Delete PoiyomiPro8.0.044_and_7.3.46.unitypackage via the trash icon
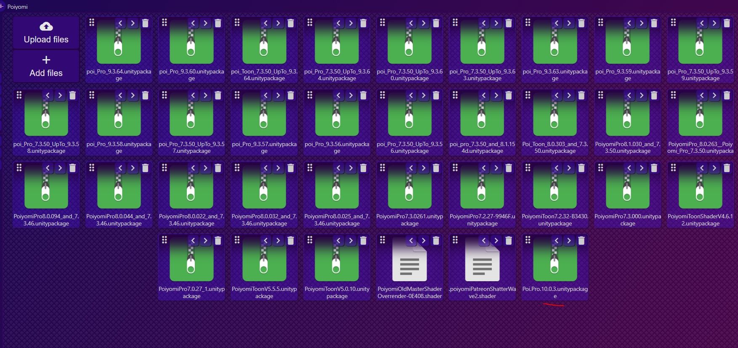738x348 pixels. tap(145, 168)
